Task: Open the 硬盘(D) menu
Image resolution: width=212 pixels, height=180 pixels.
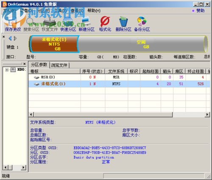Action: tap(26, 11)
